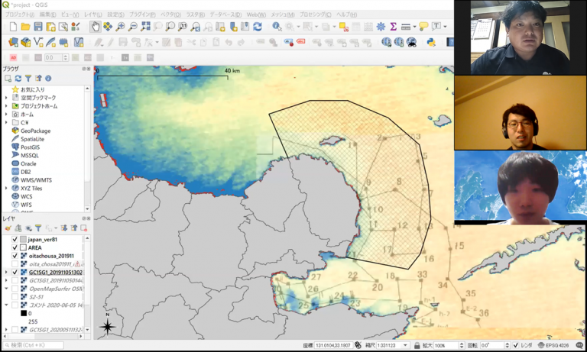Open Statistical Summary sigma icon
The image size is (587, 352).
[393, 27]
